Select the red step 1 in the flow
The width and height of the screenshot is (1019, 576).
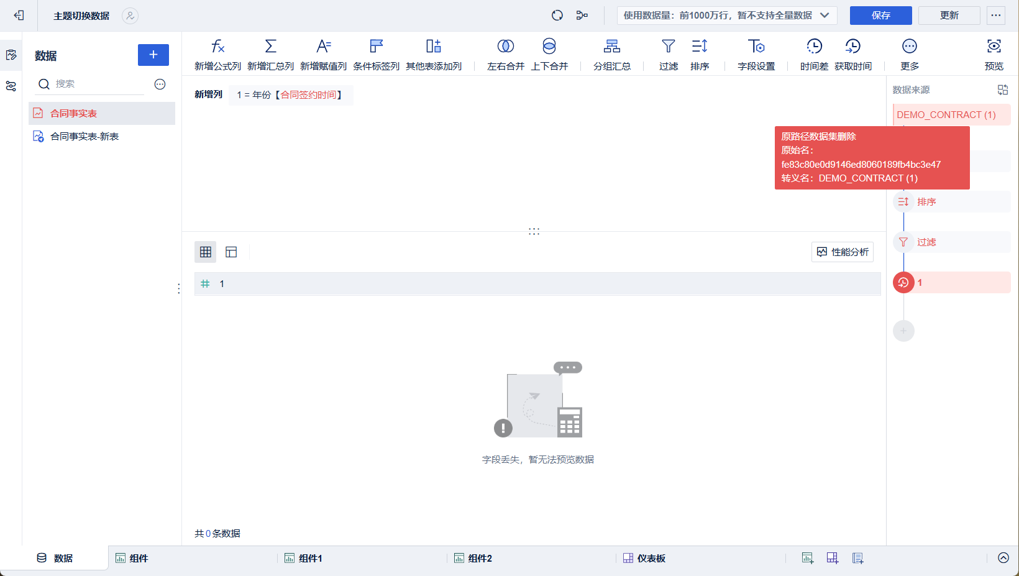point(952,282)
